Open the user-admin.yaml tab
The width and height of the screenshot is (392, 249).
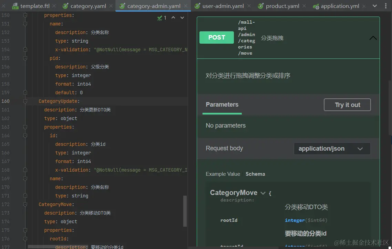[x=223, y=6]
